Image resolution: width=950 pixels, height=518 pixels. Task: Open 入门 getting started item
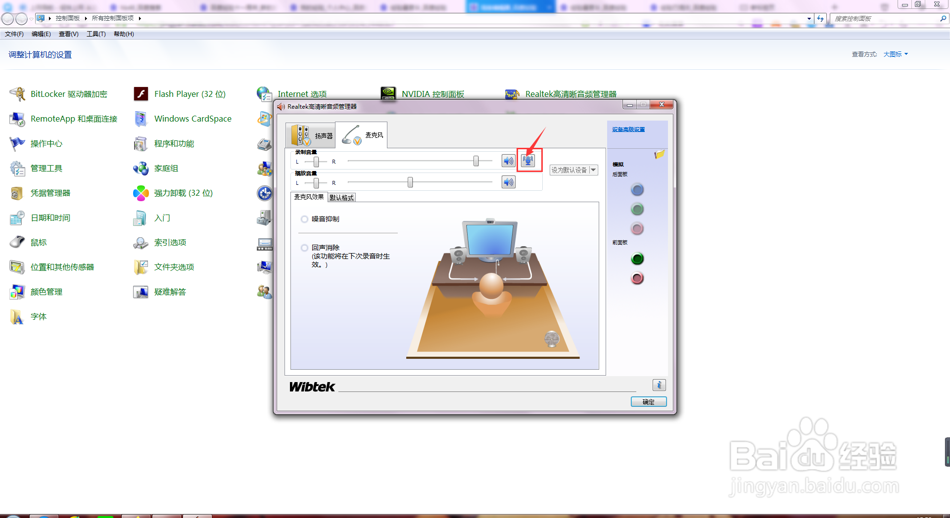coord(151,217)
